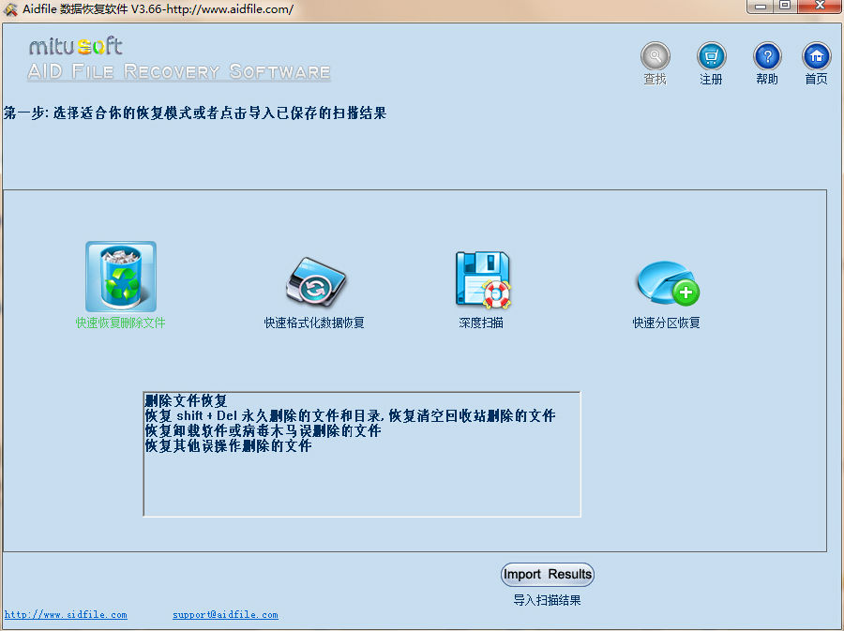Click the mitusoft AID File Recovery logo
Screen dimensions: 844x631
178,60
